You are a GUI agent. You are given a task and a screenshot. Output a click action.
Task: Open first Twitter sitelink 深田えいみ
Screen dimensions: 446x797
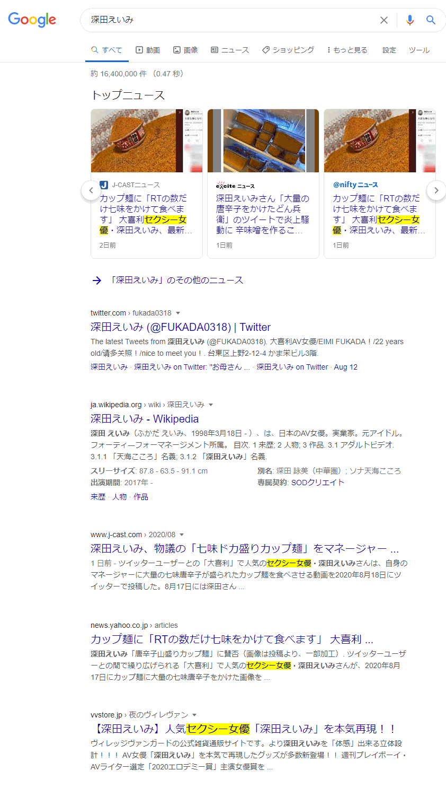tap(109, 367)
